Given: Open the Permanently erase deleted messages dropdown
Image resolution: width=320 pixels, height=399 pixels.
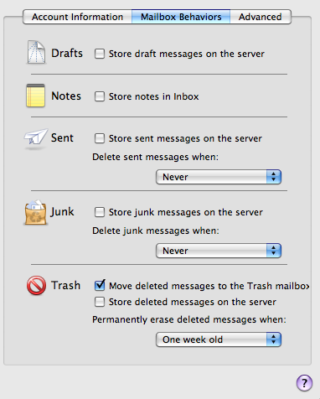Looking at the screenshot, I should (219, 339).
